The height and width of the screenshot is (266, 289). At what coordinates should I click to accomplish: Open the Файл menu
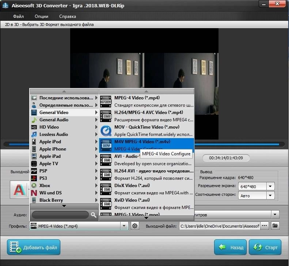[x=18, y=16]
